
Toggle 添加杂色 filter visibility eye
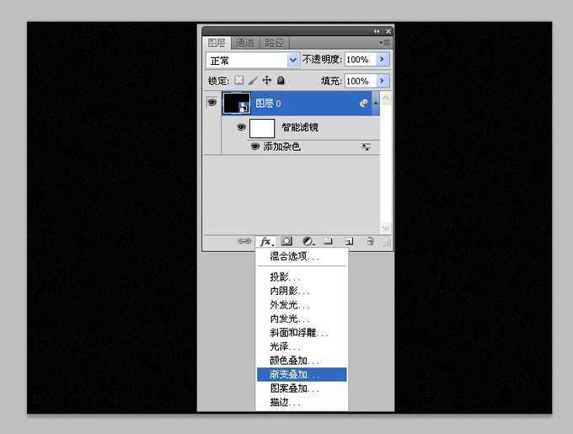tap(255, 147)
